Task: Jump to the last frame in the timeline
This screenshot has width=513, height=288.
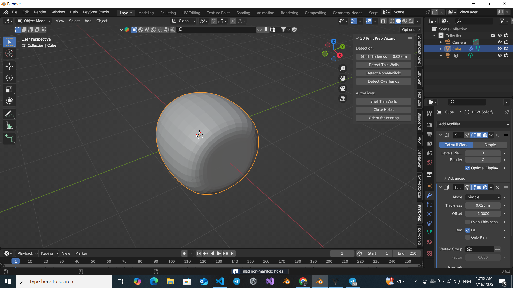Action: (232, 253)
